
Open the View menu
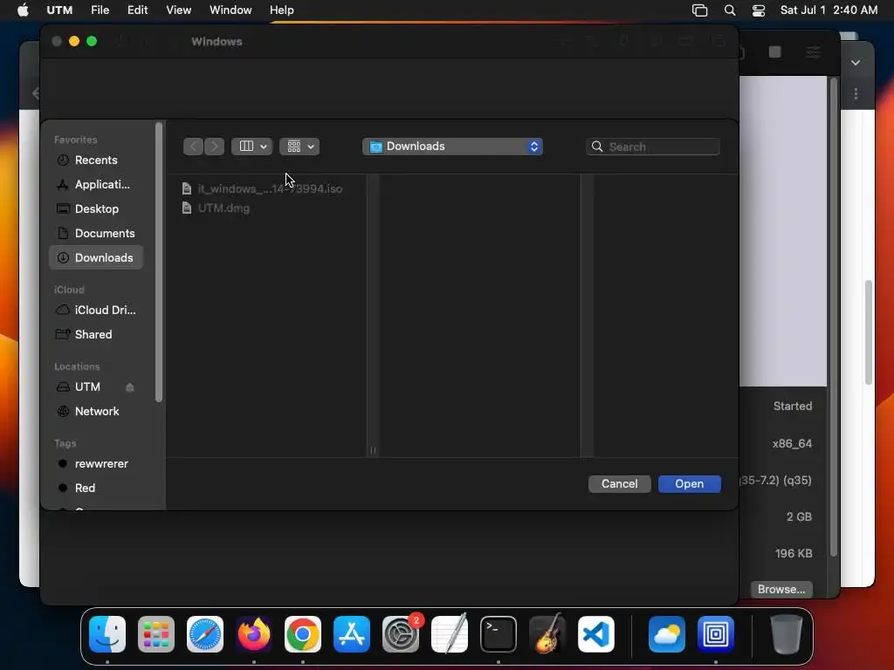click(x=178, y=10)
